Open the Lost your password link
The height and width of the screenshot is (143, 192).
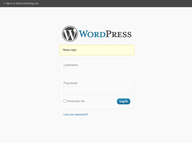76,114
